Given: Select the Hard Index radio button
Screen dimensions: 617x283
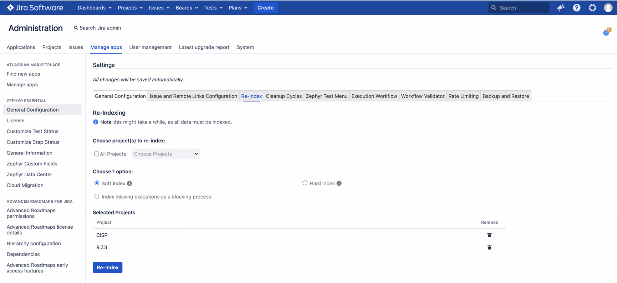Looking at the screenshot, I should 305,183.
